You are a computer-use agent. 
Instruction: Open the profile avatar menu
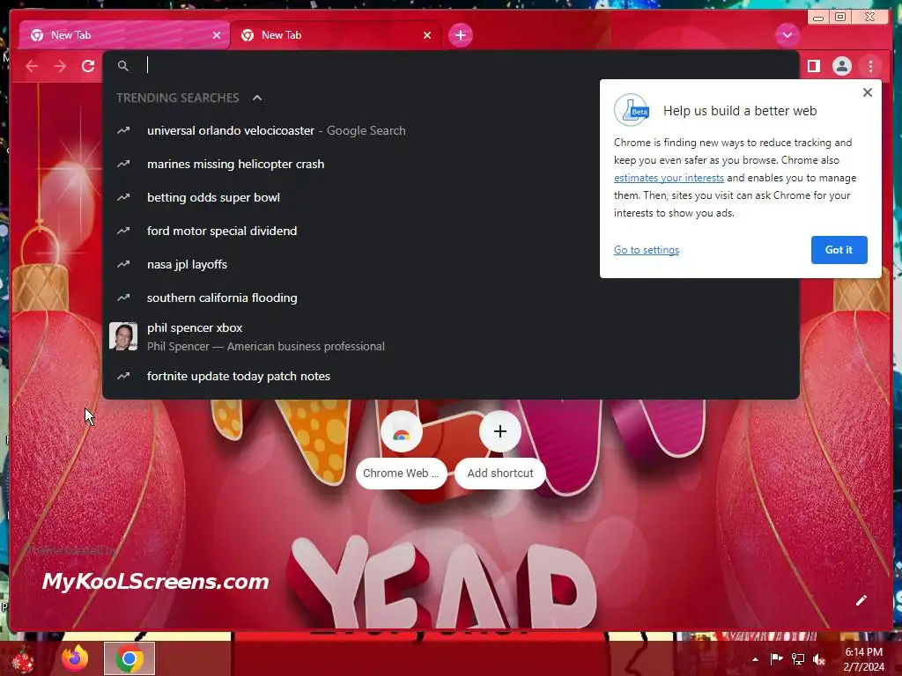point(841,66)
